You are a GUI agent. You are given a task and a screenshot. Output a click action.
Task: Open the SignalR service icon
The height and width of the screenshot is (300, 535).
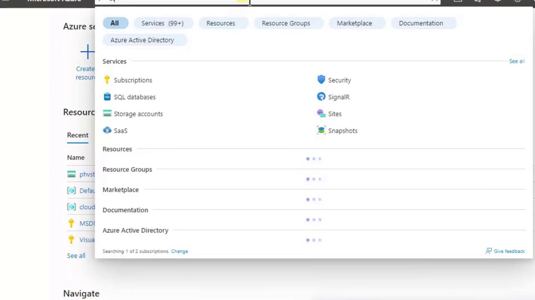click(x=321, y=97)
